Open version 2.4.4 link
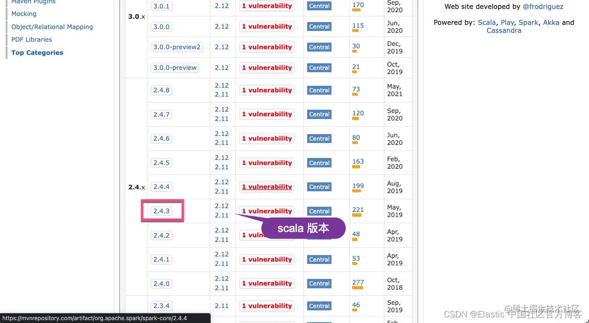The width and height of the screenshot is (589, 323). (162, 187)
